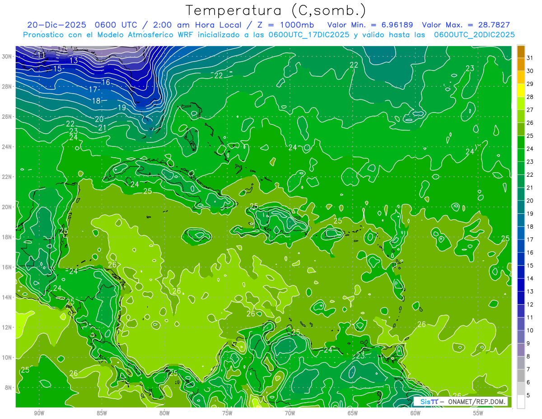
Task: Click the '17' isotherm contour label on map
Action: (x=93, y=89)
